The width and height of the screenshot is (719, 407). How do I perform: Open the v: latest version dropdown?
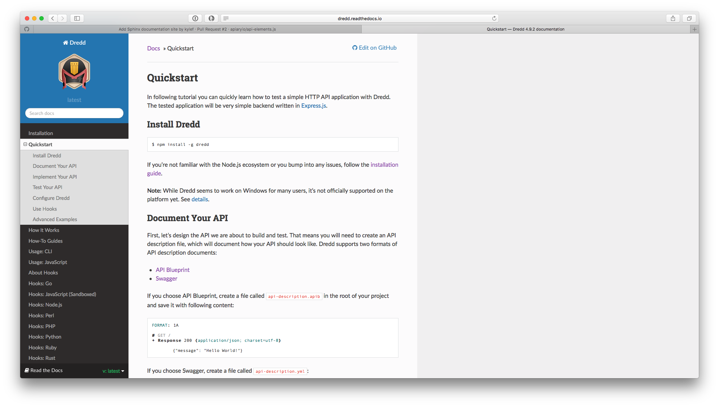pyautogui.click(x=113, y=371)
